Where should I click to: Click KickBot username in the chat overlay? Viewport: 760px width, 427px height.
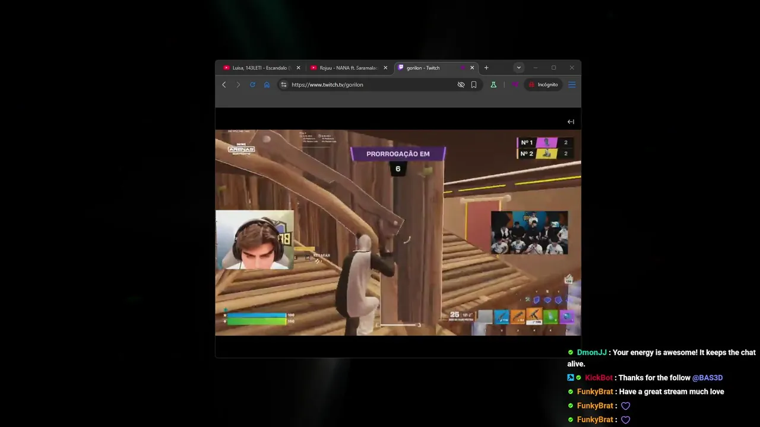(598, 378)
